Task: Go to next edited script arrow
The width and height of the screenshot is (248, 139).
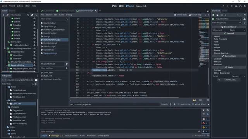Action: click(208, 15)
